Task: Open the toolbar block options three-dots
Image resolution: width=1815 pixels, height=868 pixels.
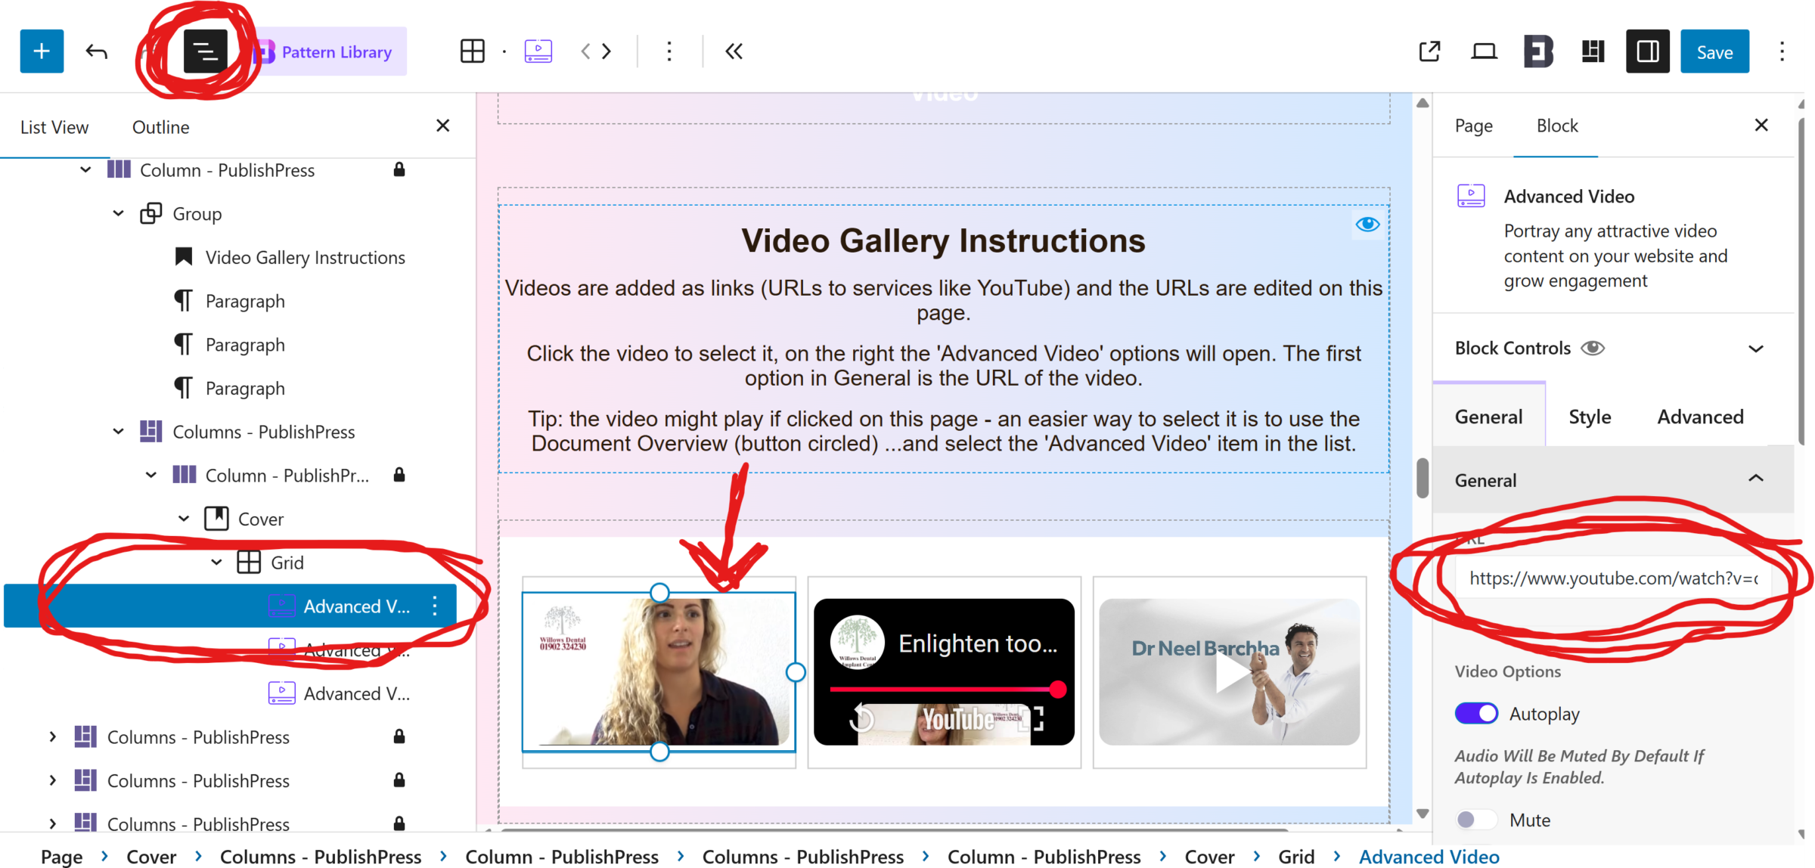Action: tap(669, 51)
